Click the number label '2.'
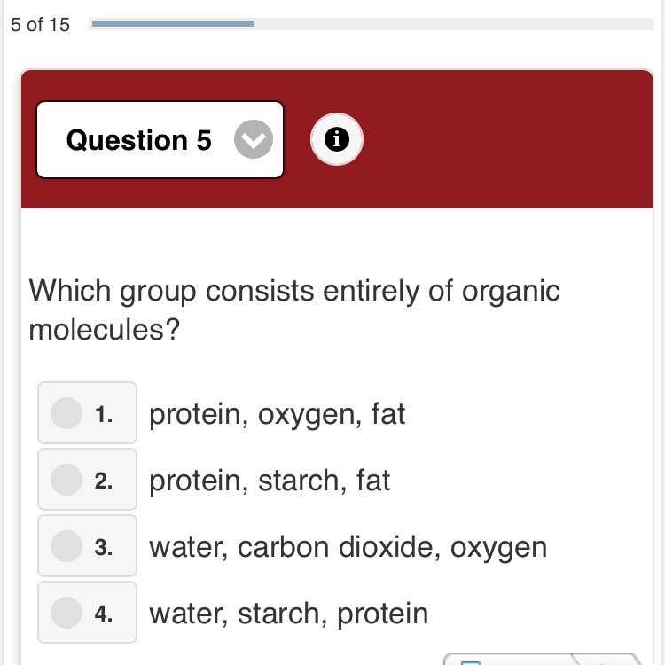The height and width of the screenshot is (665, 665). coord(105,481)
